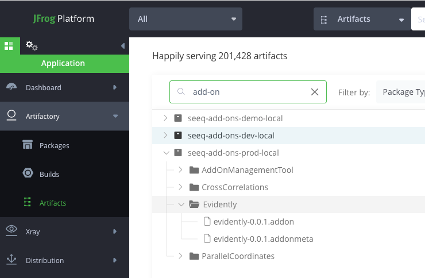Collapse the sidebar with the left arrow
Image resolution: width=425 pixels, height=278 pixels.
pyautogui.click(x=122, y=46)
